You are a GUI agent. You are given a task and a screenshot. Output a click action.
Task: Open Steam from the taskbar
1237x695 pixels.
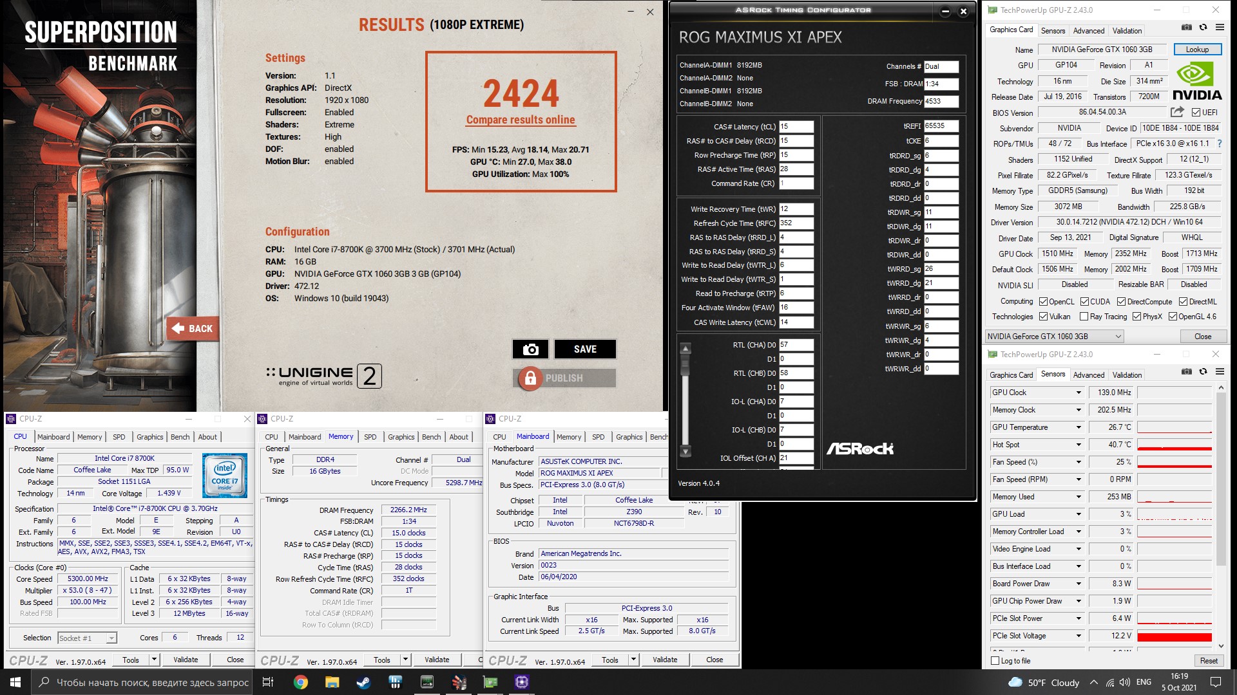pos(363,682)
